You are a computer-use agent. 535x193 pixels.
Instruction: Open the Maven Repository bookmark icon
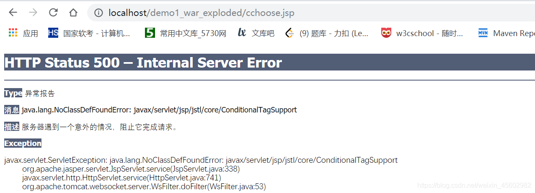pos(483,33)
